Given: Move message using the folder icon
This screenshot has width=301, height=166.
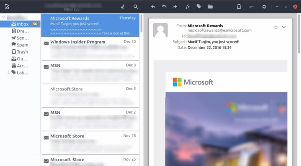Looking at the screenshot, I should coord(210,7).
